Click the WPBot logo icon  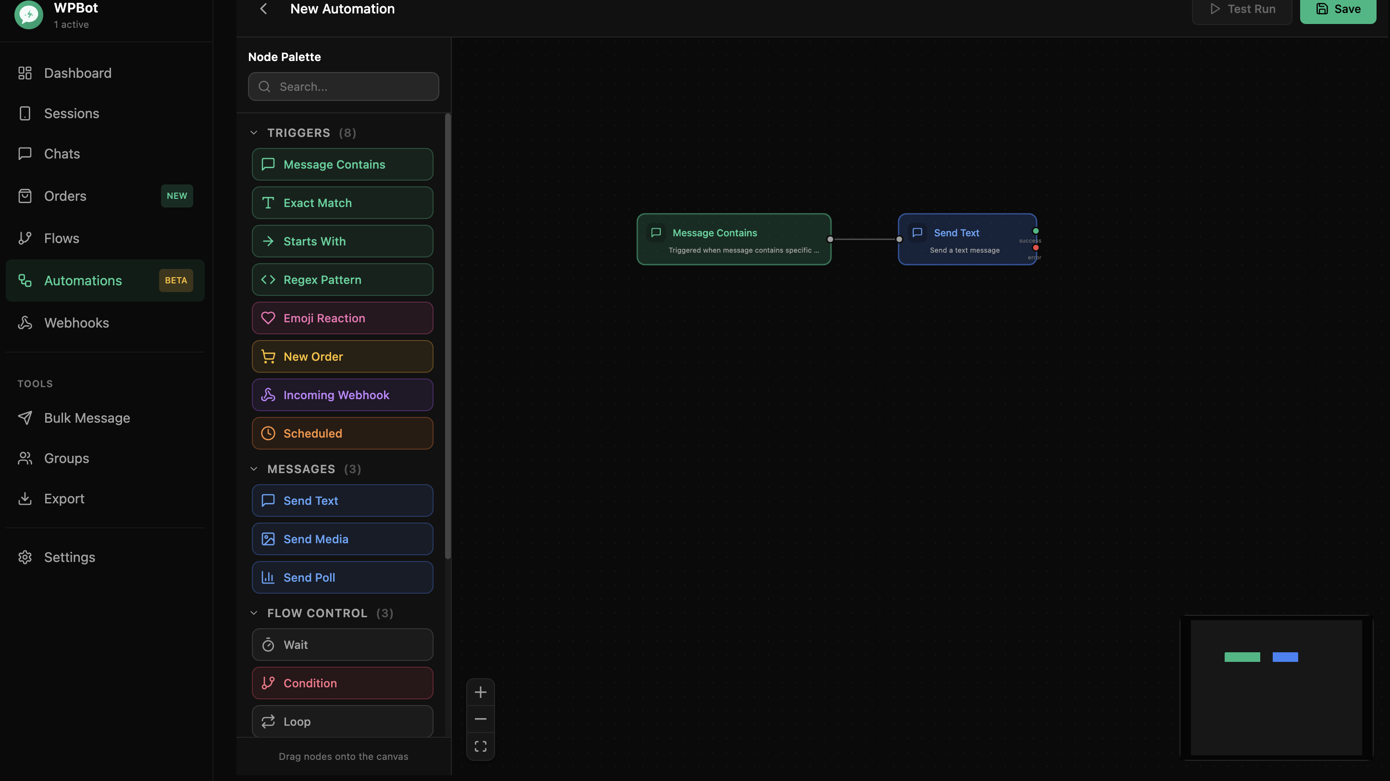click(x=29, y=15)
